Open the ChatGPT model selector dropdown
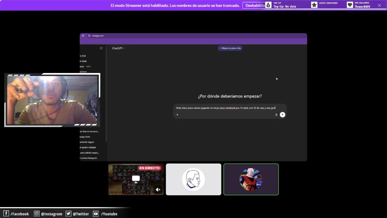 tap(118, 48)
